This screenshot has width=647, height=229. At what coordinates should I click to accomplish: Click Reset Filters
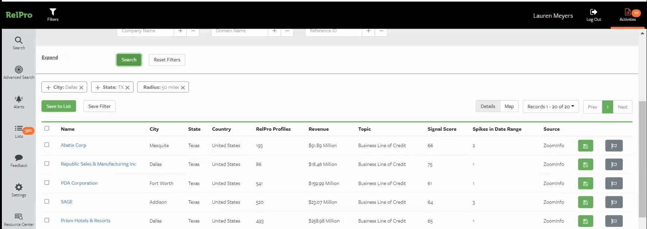click(x=167, y=60)
